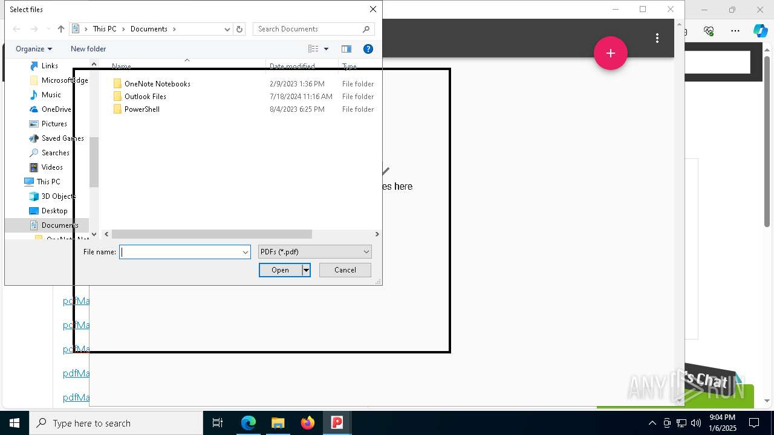The image size is (774, 435).
Task: Select Videos in the navigation pane
Action: (52, 167)
